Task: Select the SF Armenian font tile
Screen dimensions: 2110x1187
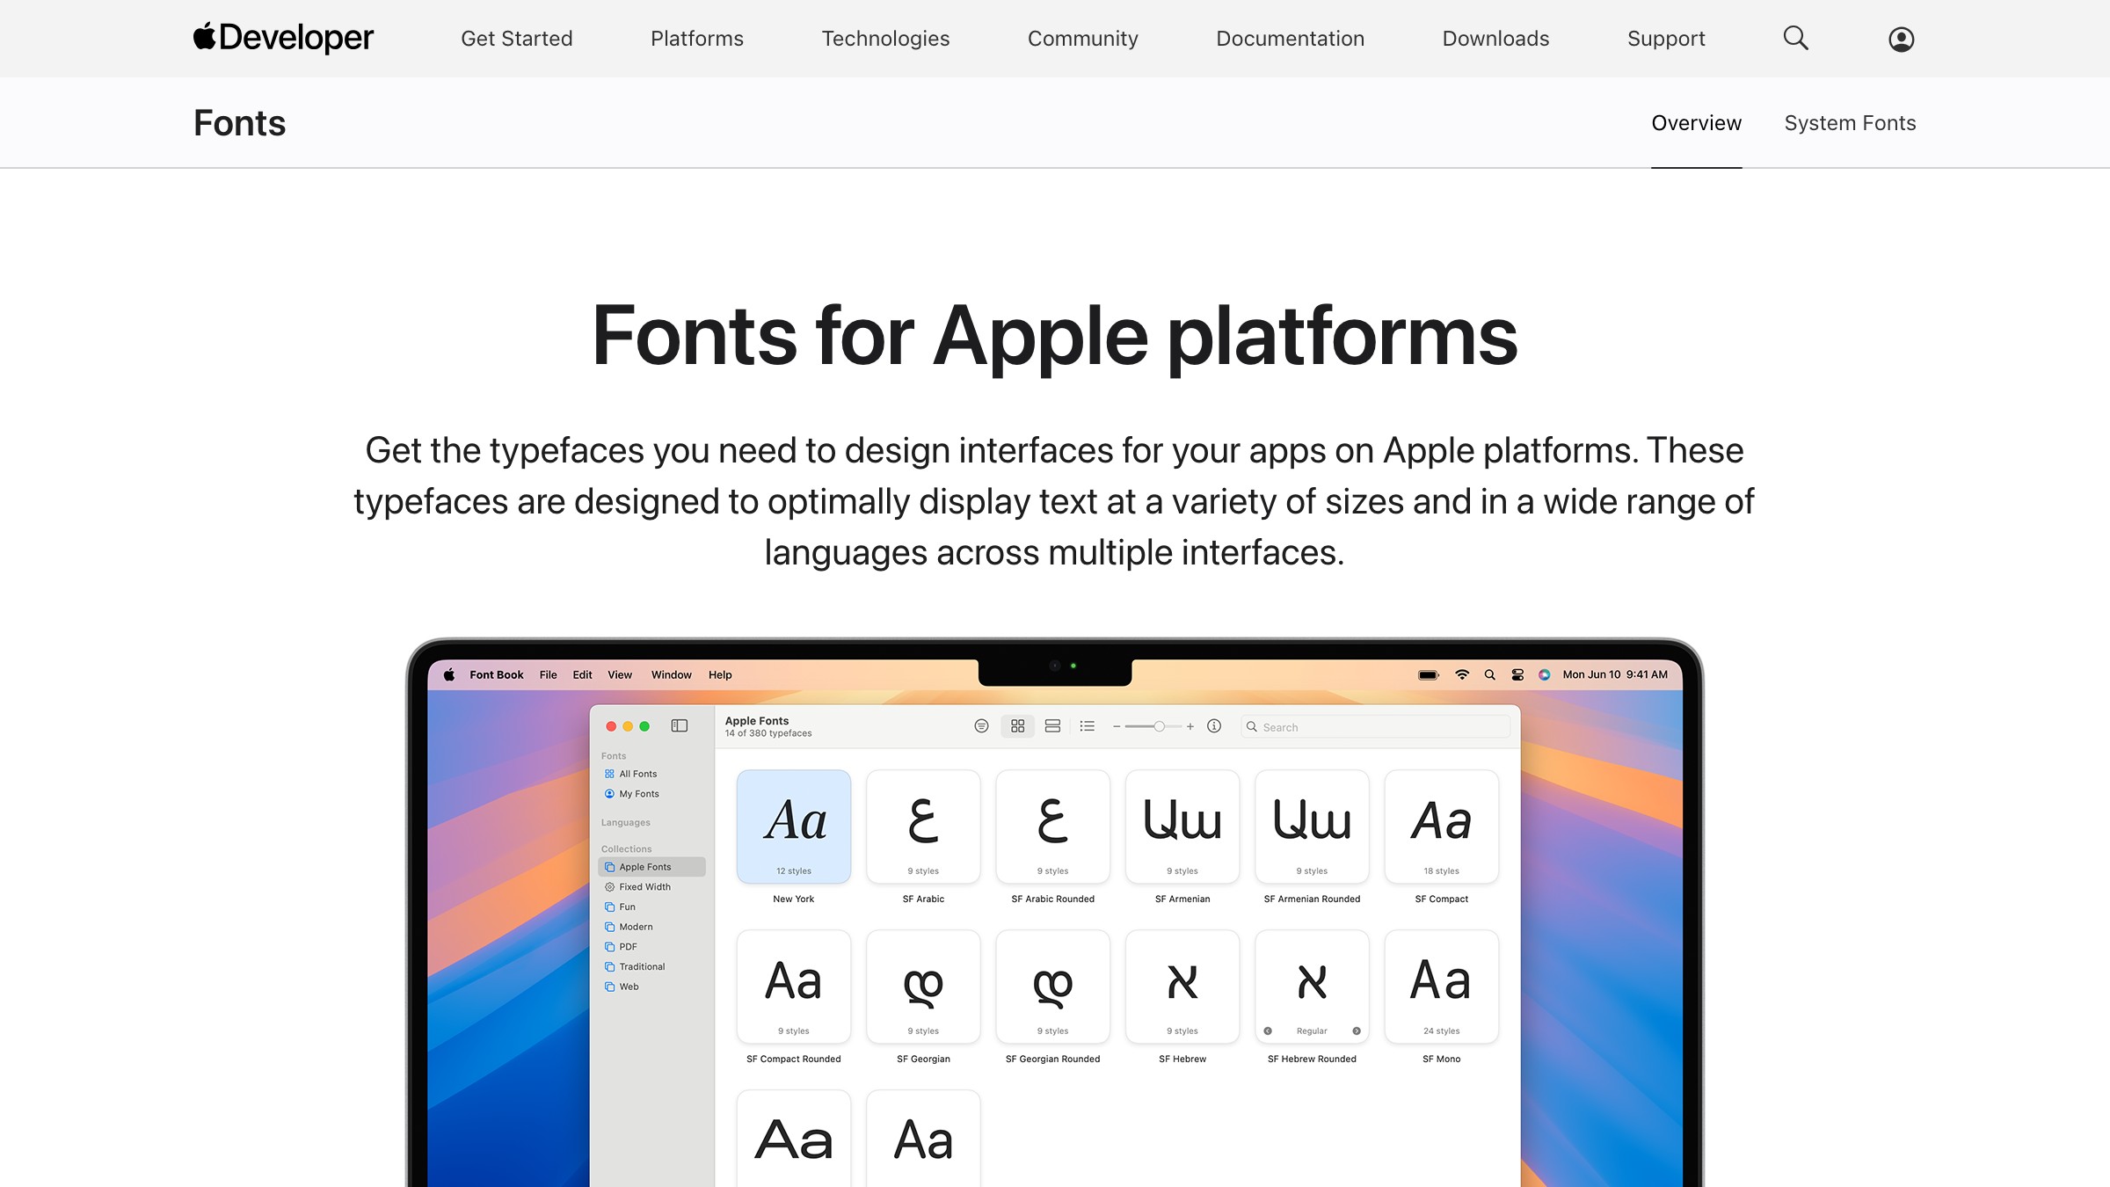Action: pos(1182,827)
